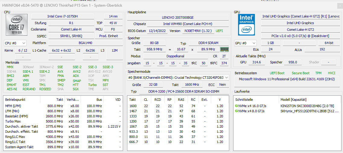Click the green check icon for SKHynix drive
Image resolution: width=343 pixels, height=153 pixels.
tap(237, 111)
